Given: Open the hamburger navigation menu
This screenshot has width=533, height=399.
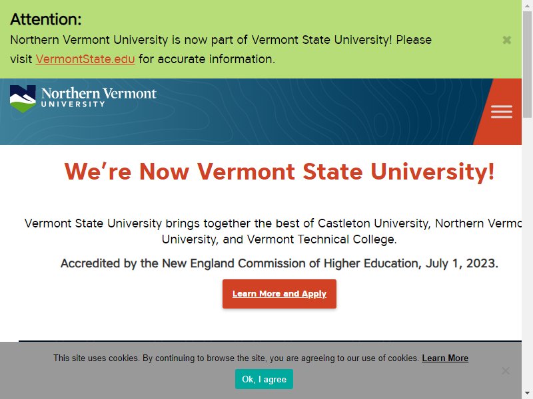Looking at the screenshot, I should point(502,112).
